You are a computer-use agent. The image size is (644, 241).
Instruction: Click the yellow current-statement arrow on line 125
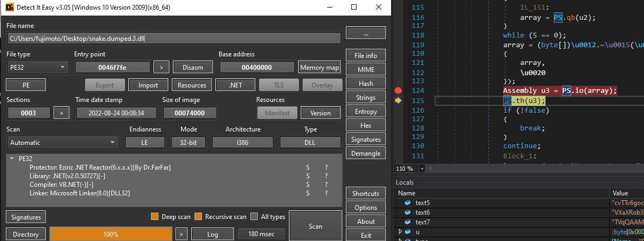click(x=398, y=101)
